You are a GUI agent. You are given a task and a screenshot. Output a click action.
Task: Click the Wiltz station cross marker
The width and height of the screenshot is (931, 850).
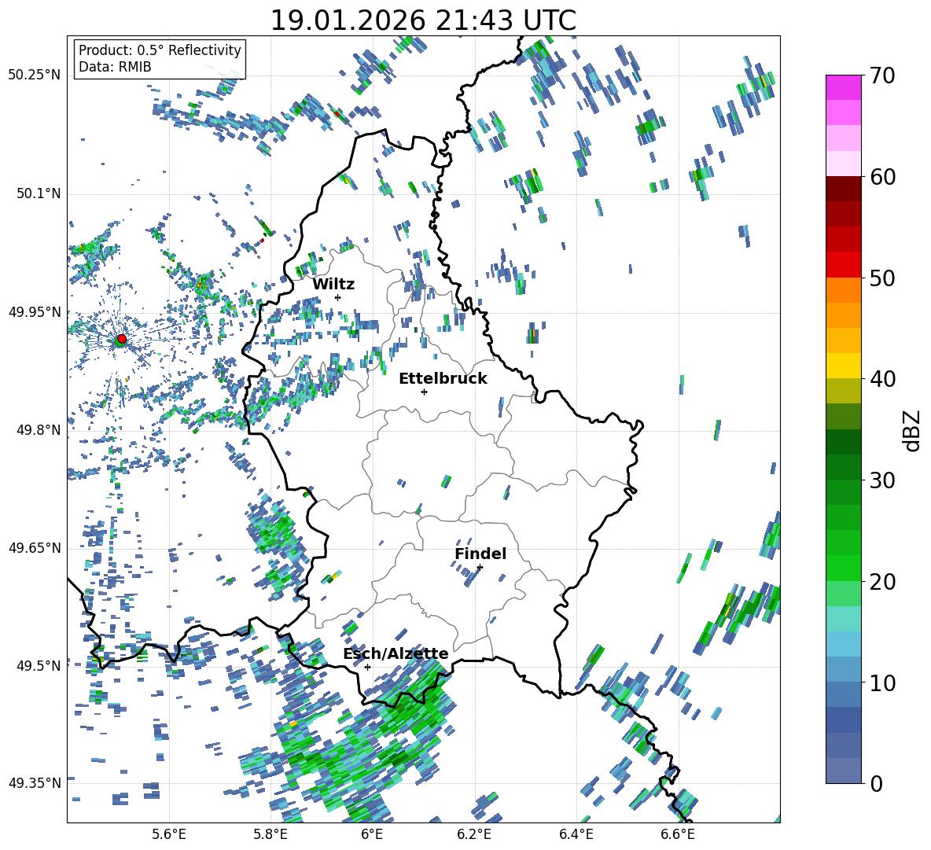pos(338,297)
